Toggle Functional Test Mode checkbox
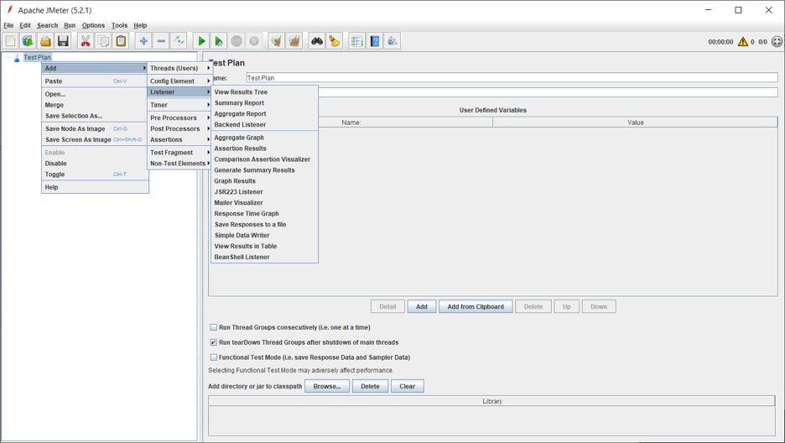 (214, 357)
